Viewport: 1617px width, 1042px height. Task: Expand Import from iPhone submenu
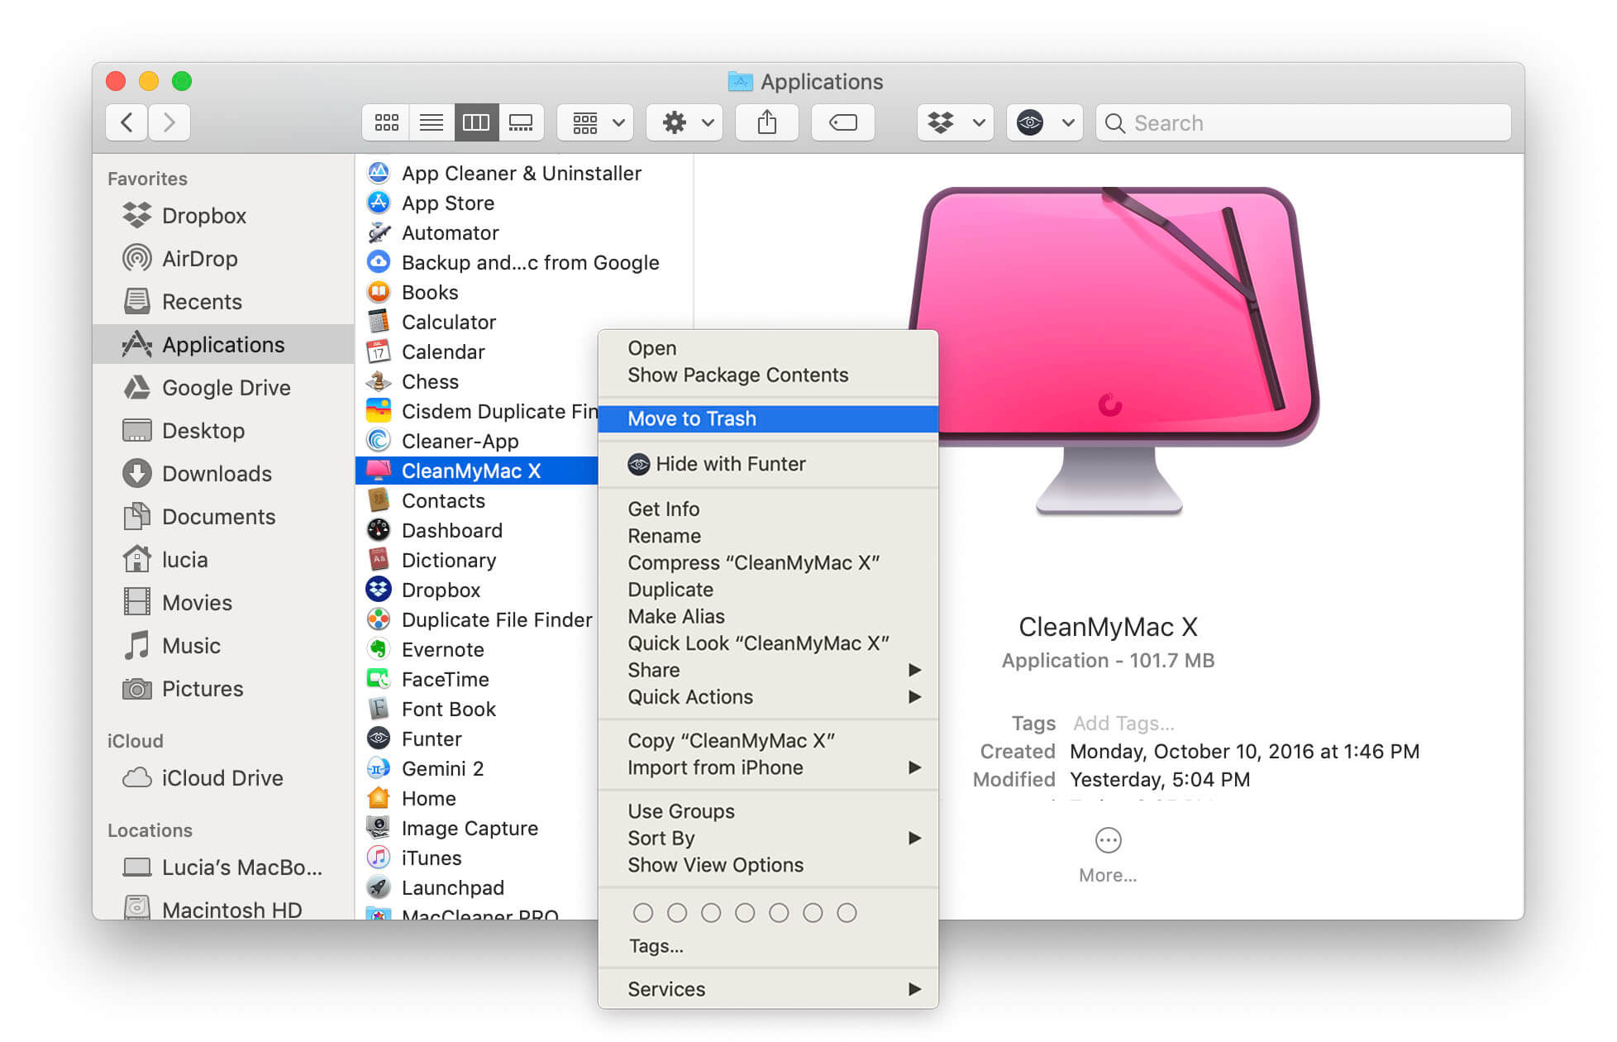pyautogui.click(x=919, y=767)
